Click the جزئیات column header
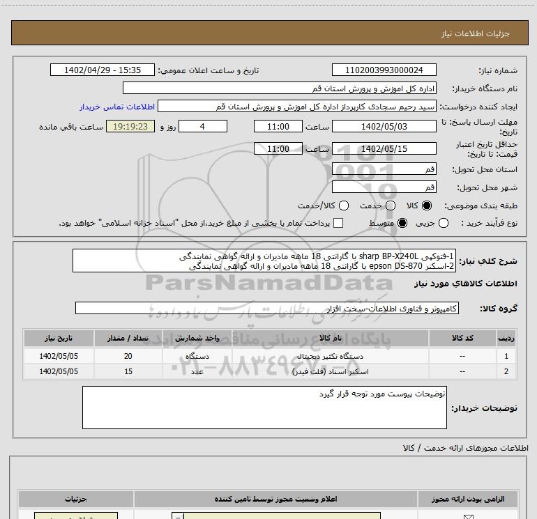This screenshot has width=537, height=519. coord(76,499)
